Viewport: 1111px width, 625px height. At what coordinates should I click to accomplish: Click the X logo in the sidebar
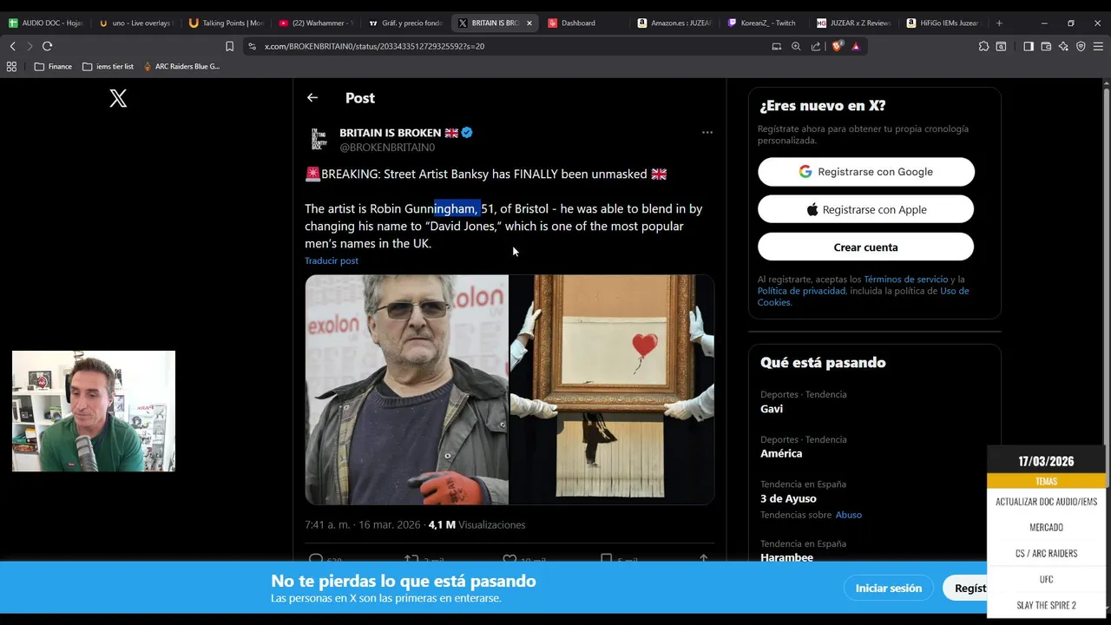coord(118,98)
